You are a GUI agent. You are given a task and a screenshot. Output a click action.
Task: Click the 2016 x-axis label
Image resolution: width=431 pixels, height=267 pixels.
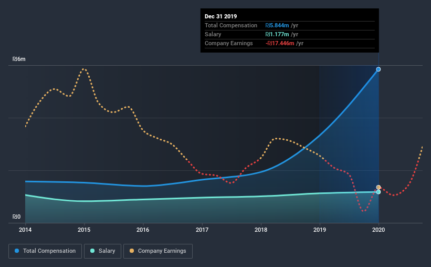[143, 230]
